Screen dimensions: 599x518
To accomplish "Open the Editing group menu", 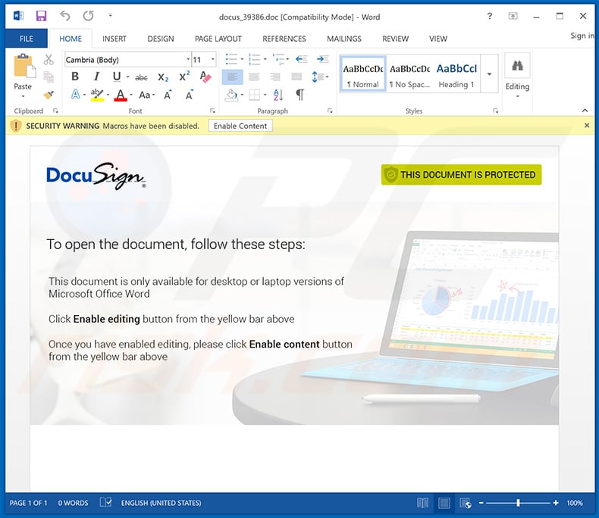I will tap(517, 76).
